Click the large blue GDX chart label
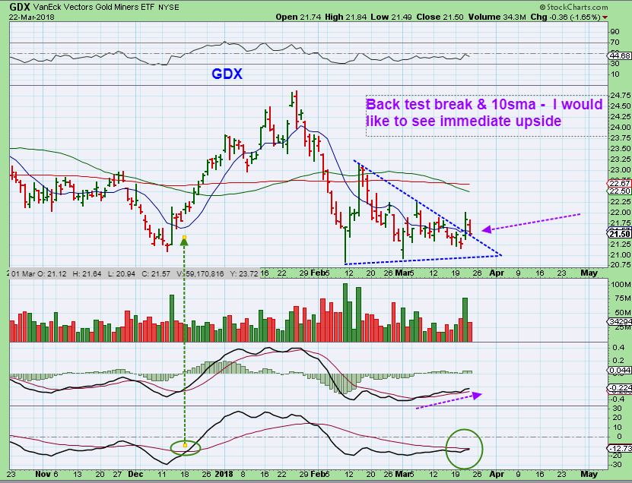 227,74
